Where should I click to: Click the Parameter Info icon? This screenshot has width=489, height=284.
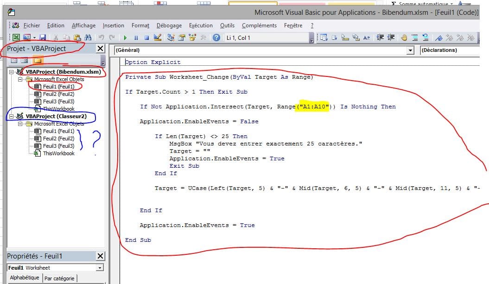[356, 38]
